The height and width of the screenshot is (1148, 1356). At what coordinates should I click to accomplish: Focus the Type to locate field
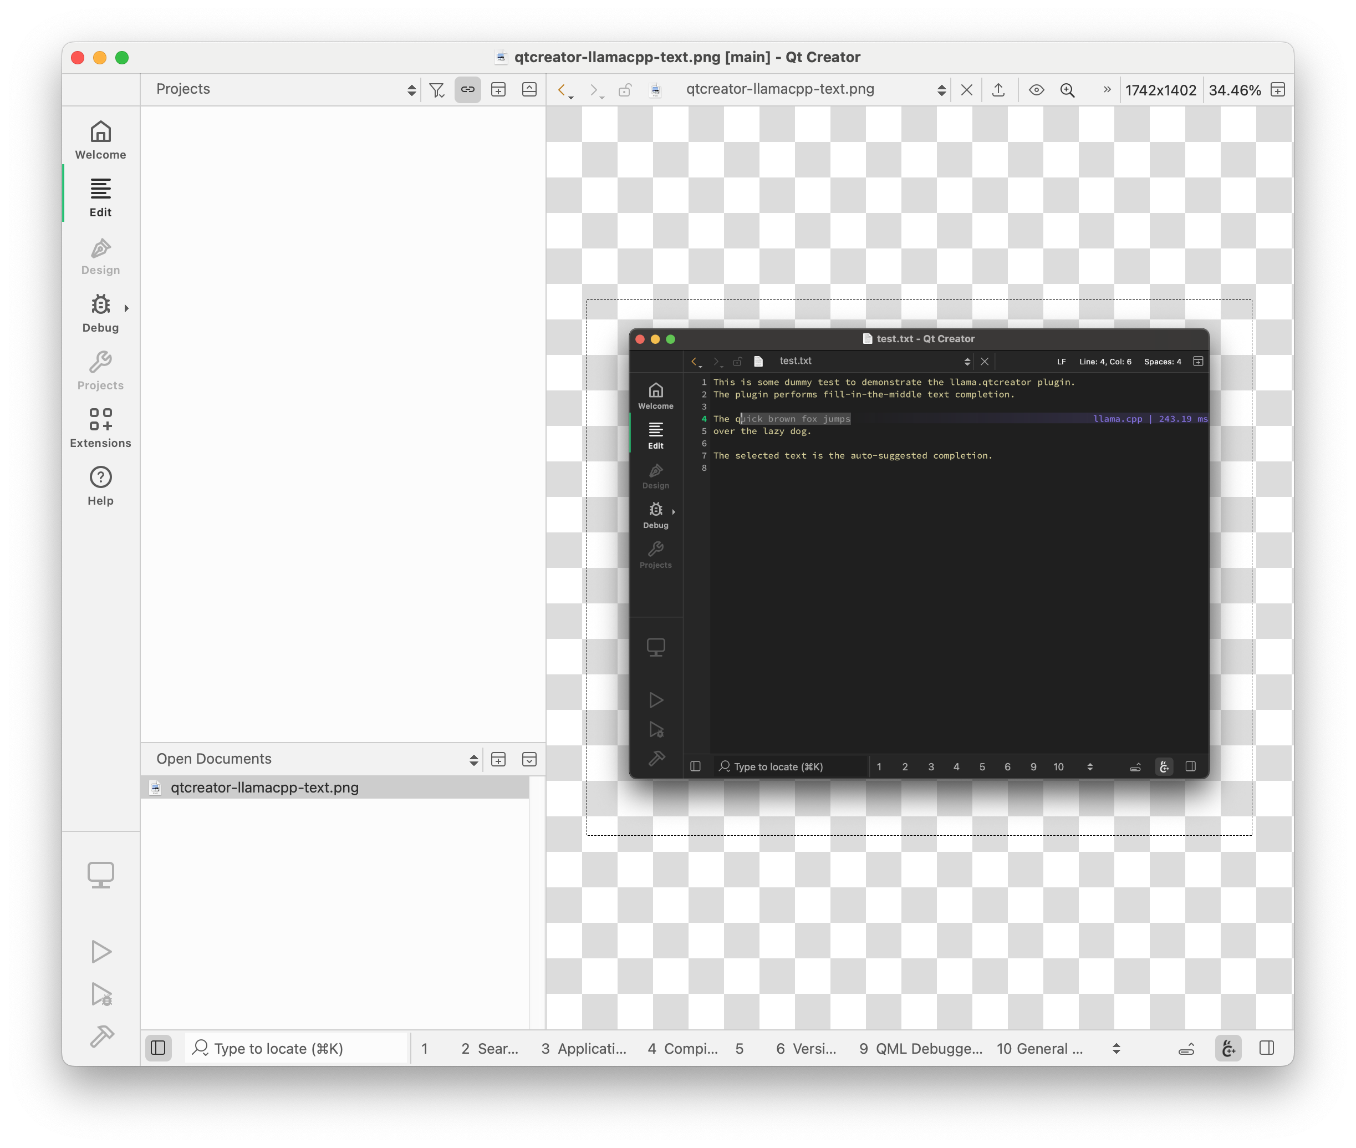pyautogui.click(x=297, y=1048)
